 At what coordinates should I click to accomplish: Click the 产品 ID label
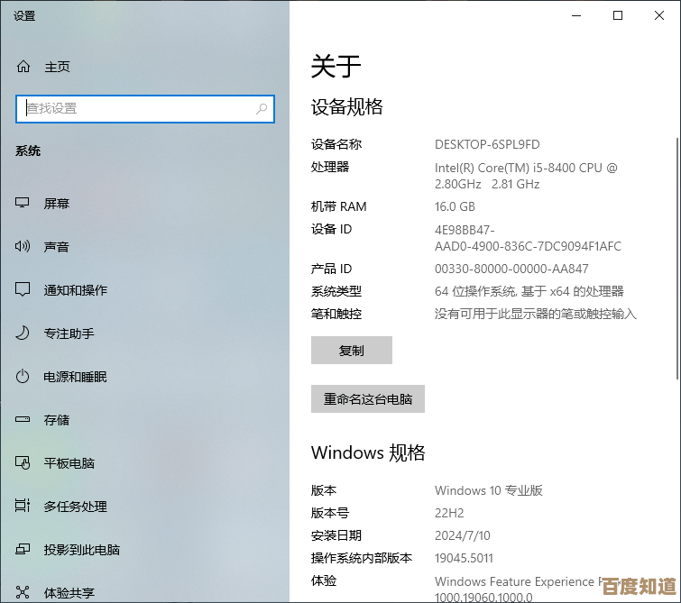(x=331, y=269)
